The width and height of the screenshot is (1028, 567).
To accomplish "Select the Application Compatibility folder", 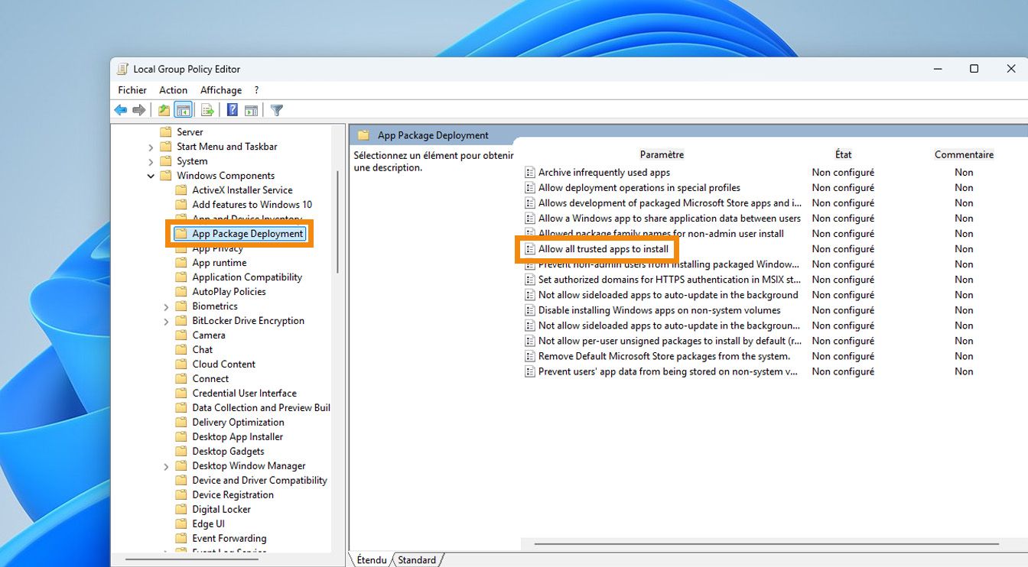I will (247, 277).
